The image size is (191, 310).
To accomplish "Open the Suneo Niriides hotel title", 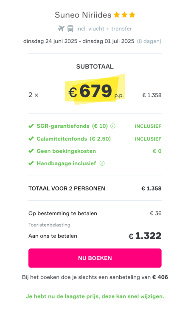I will tap(83, 15).
